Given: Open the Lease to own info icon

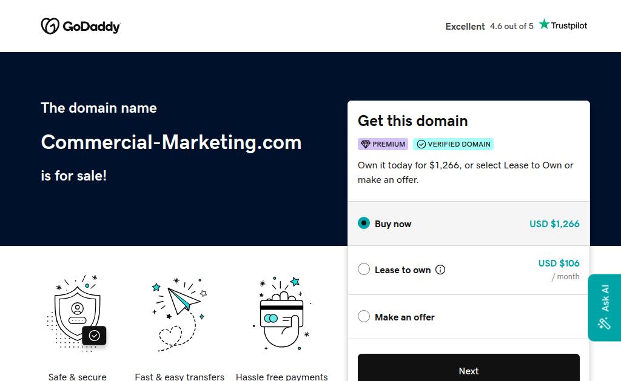Looking at the screenshot, I should coord(440,270).
